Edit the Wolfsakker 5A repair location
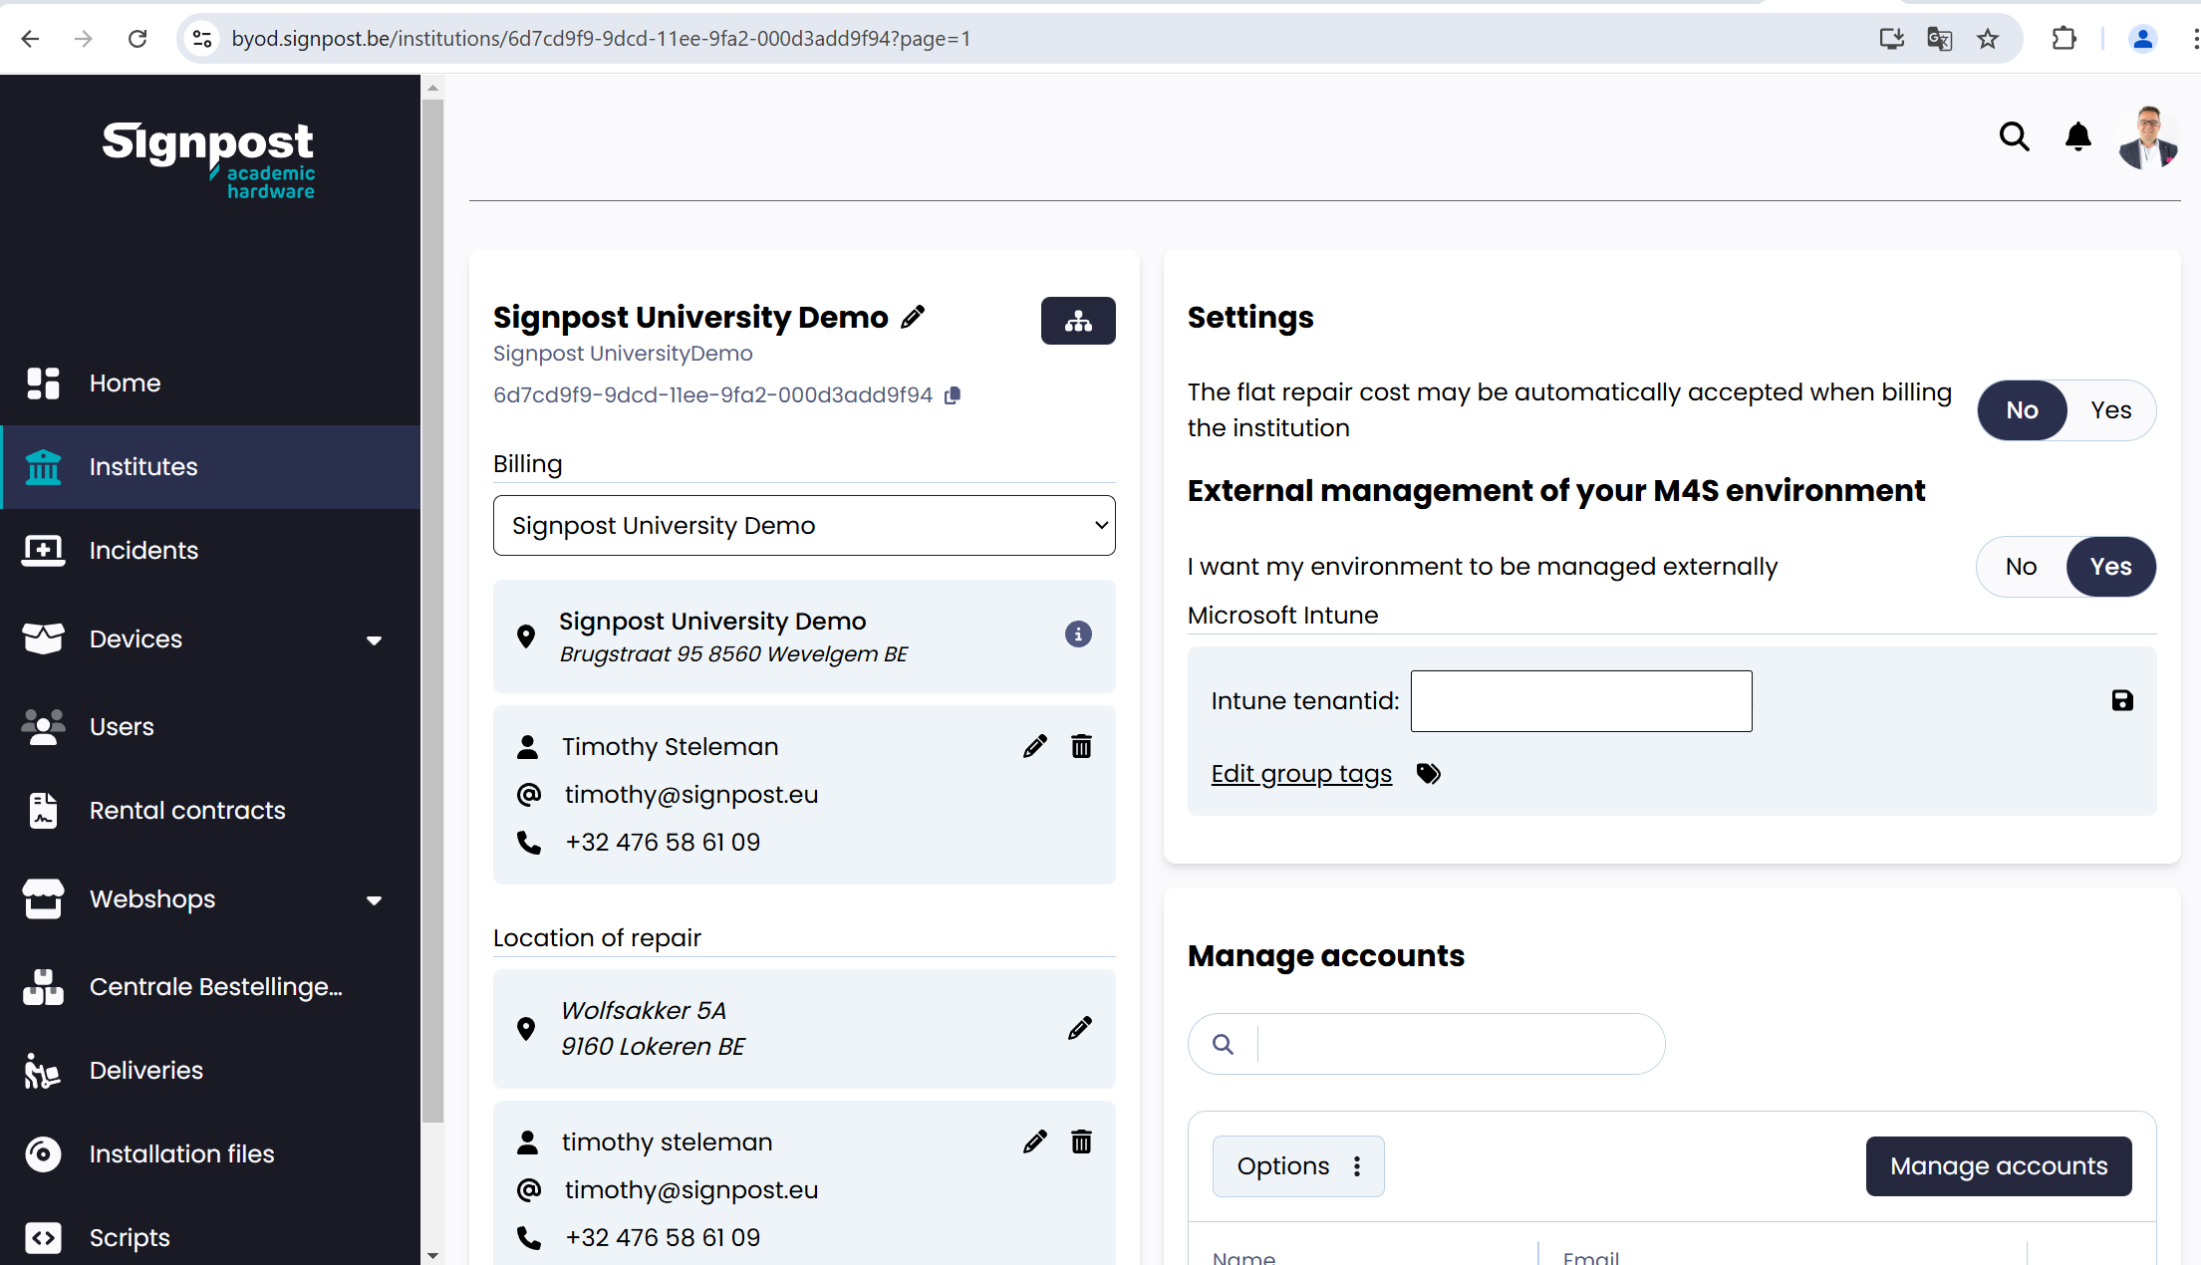2201x1265 pixels. pos(1080,1028)
